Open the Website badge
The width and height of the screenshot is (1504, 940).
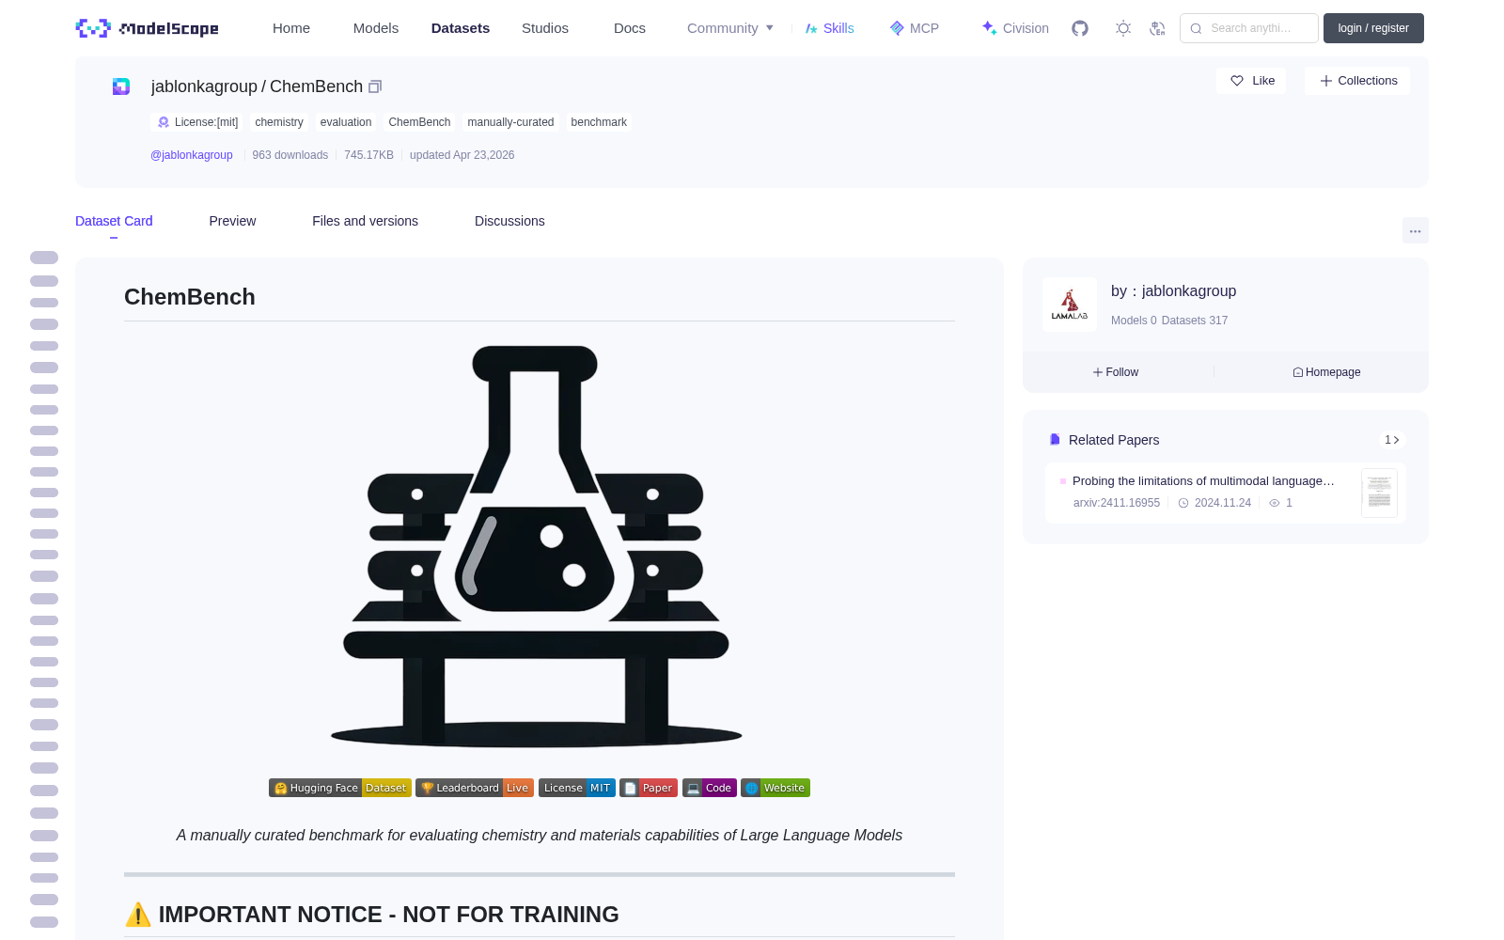tap(775, 788)
